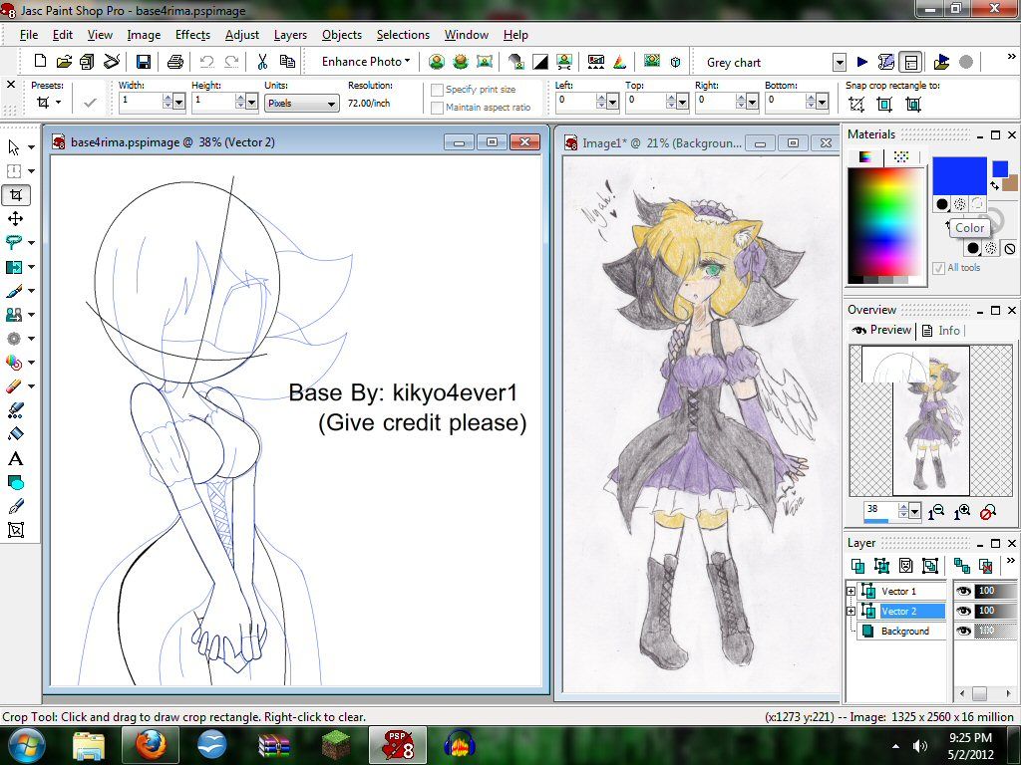Select the Vector 1 layer row
Viewport: 1021px width, 765px height.
(902, 591)
